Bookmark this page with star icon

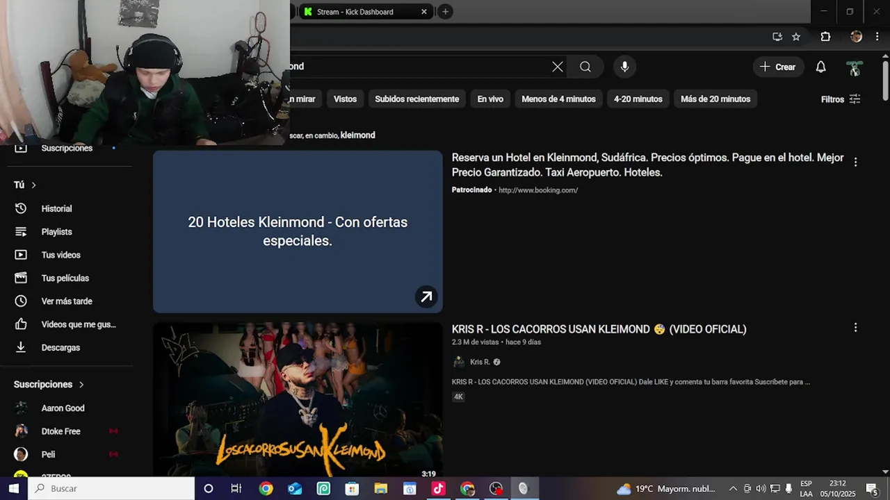pyautogui.click(x=796, y=37)
